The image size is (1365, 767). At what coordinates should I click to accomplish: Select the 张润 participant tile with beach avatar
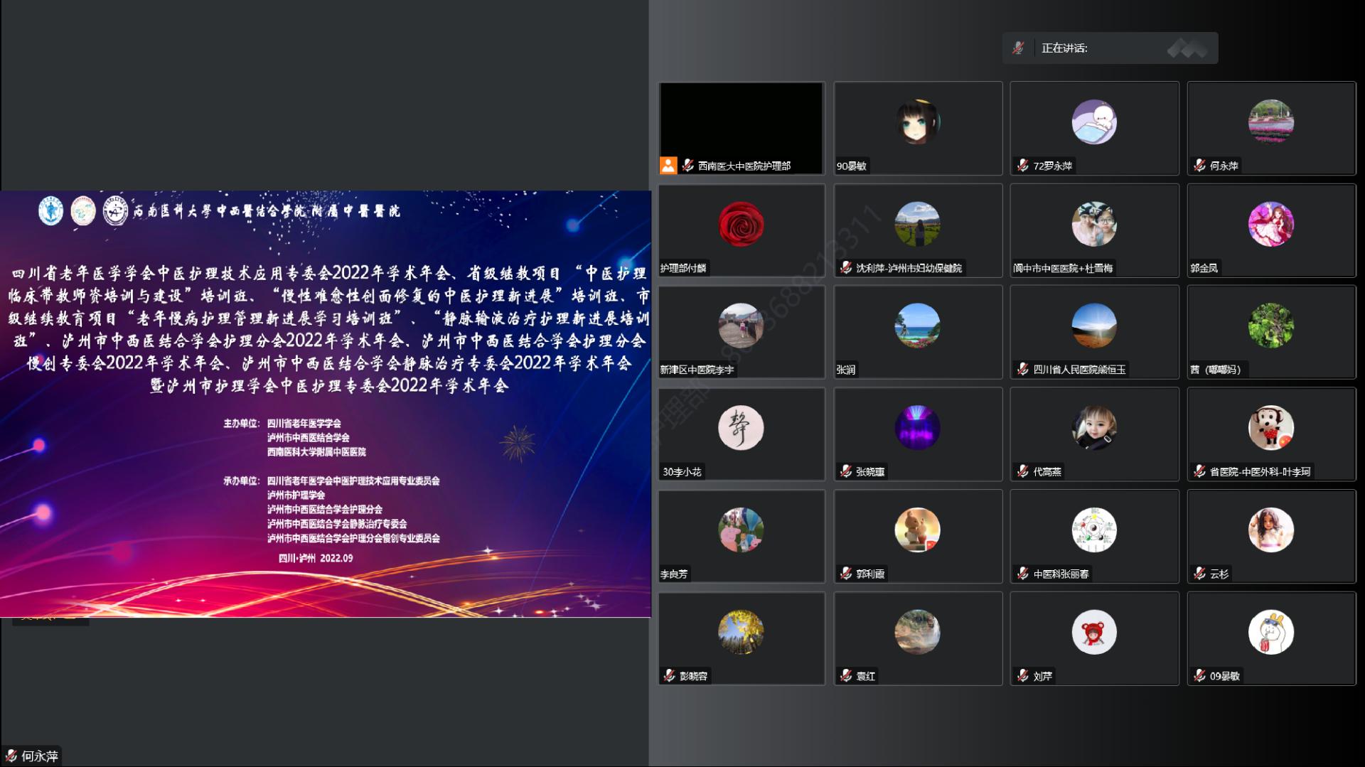pos(917,332)
